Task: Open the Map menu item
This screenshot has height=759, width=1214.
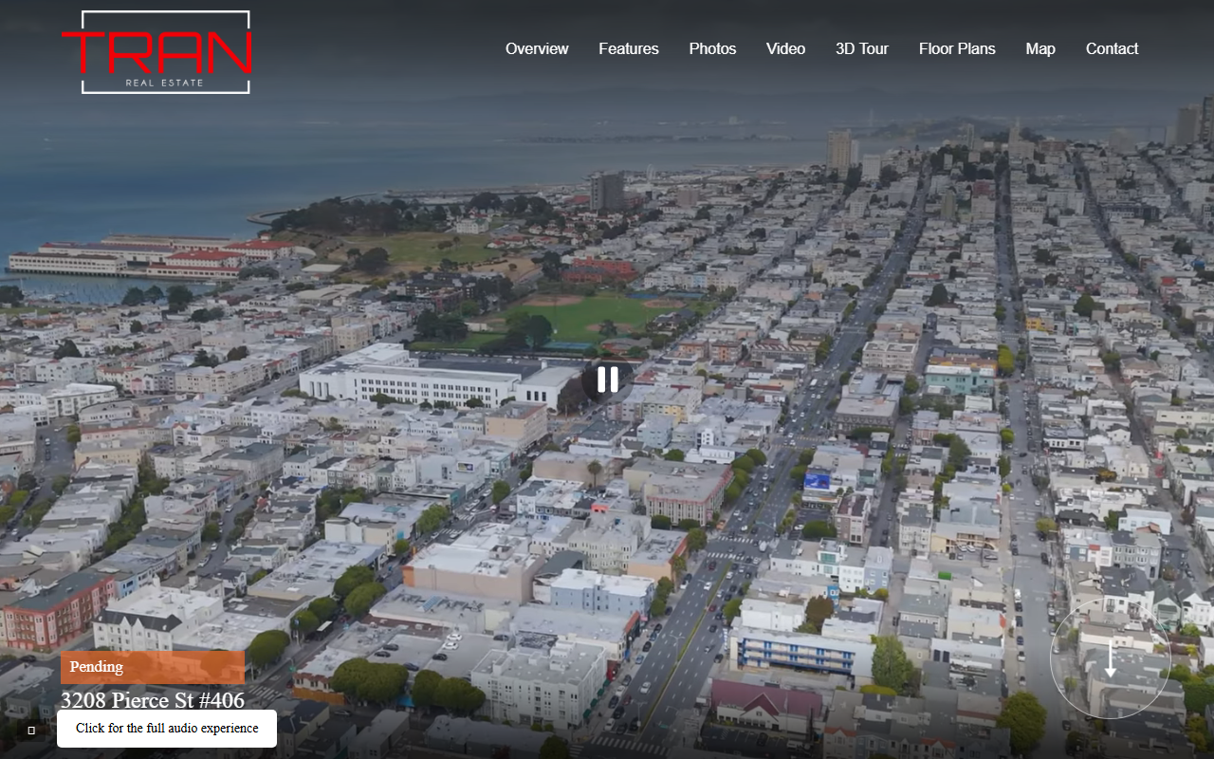Action: tap(1039, 49)
